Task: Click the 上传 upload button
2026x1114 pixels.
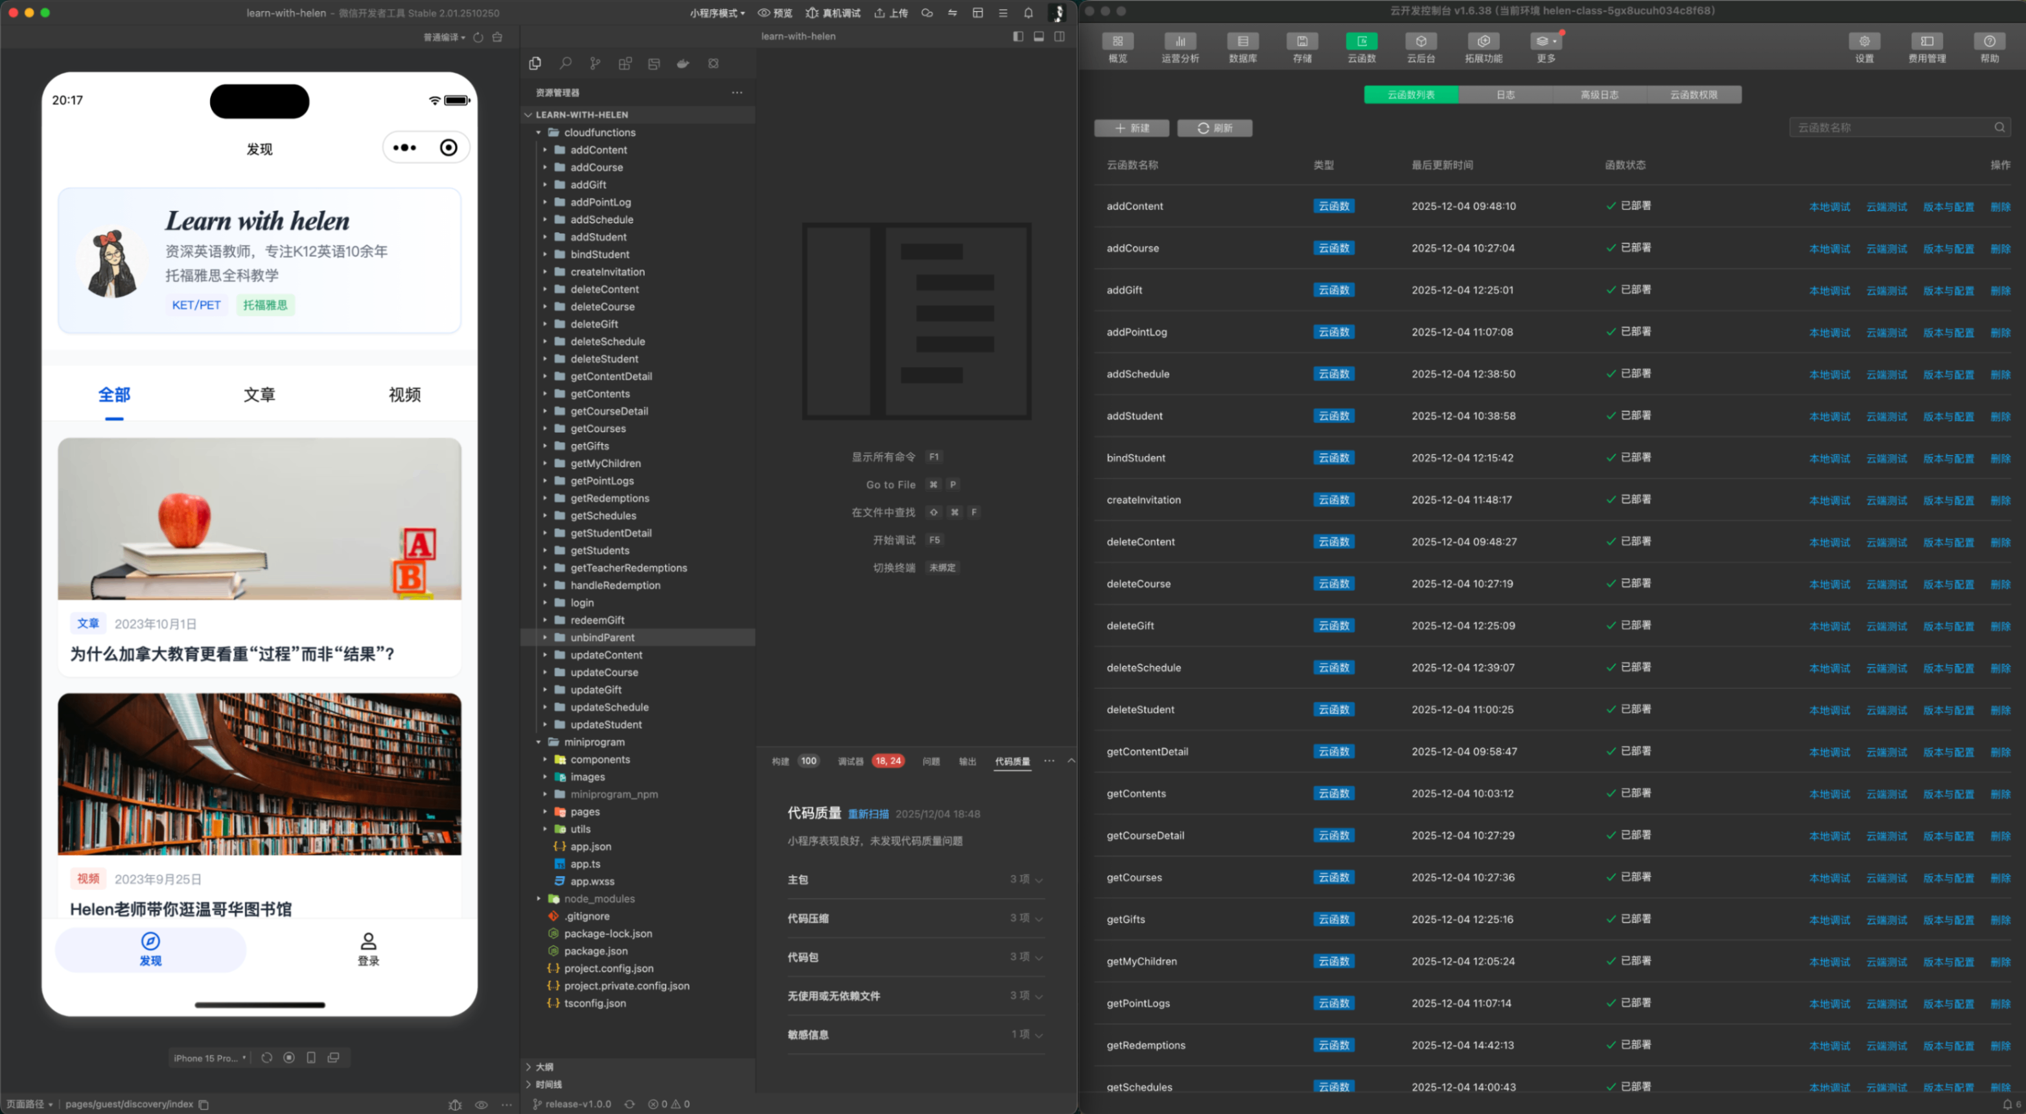Action: tap(891, 12)
